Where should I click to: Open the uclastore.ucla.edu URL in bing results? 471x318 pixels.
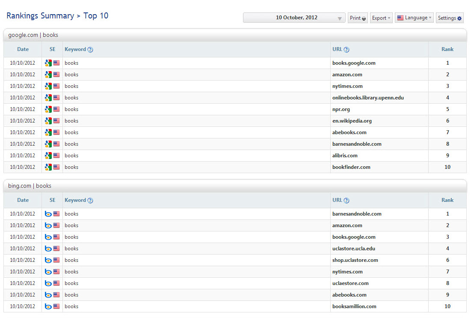click(353, 249)
